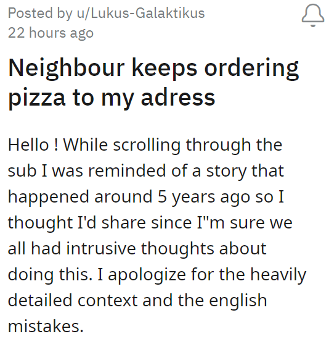Click the word "heavily" in the post
This screenshot has width=329, height=339.
[278, 275]
